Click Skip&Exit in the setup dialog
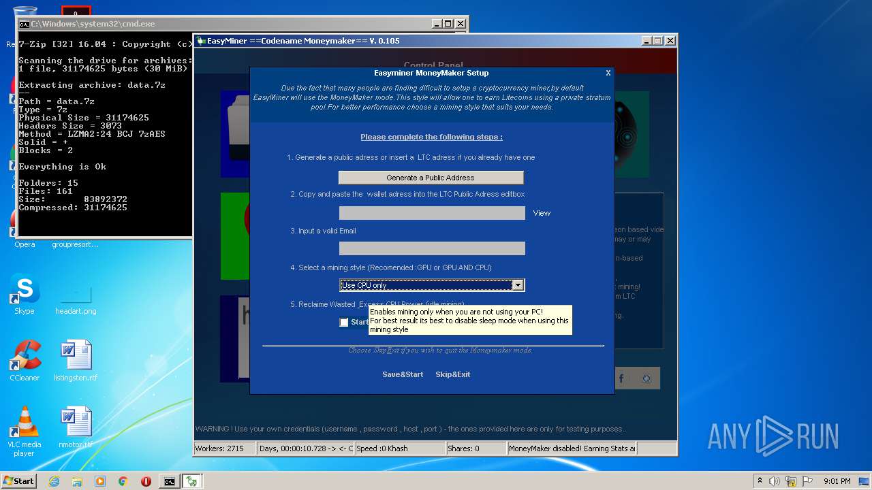This screenshot has height=490, width=872. pos(453,374)
